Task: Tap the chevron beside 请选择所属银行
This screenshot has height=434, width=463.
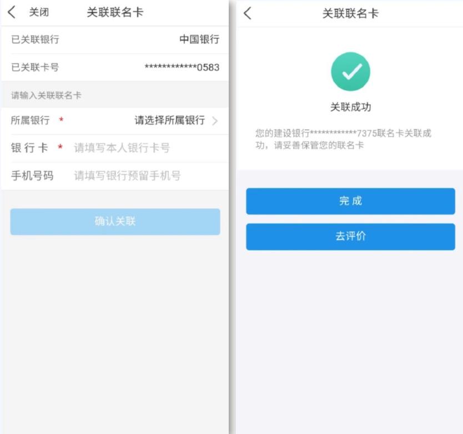Action: pyautogui.click(x=215, y=121)
